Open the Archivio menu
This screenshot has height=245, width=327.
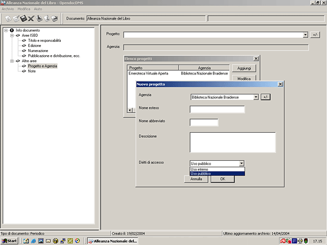click(8, 9)
